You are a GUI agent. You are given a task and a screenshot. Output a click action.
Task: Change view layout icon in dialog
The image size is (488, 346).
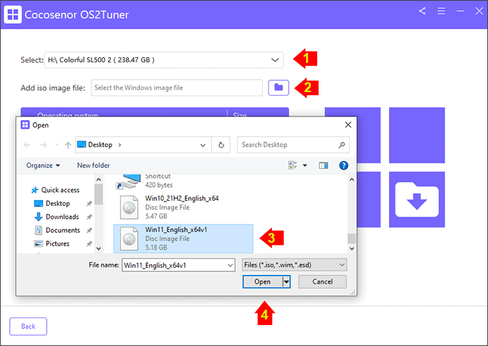292,165
